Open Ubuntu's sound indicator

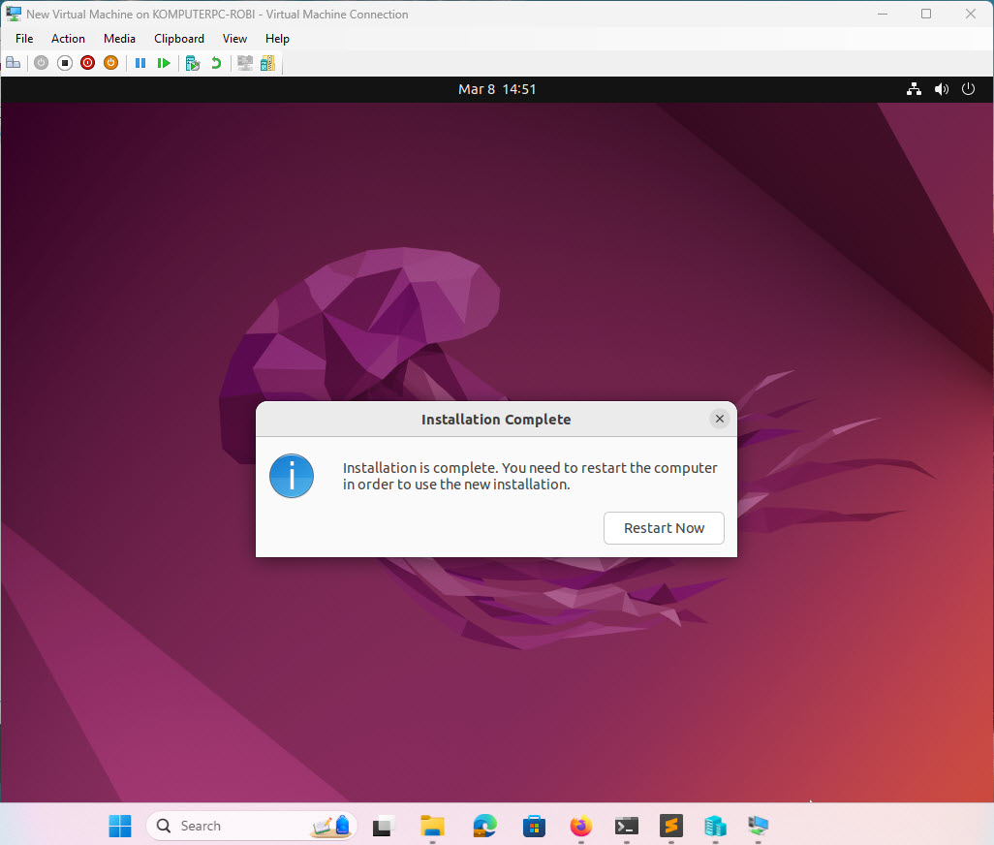941,88
